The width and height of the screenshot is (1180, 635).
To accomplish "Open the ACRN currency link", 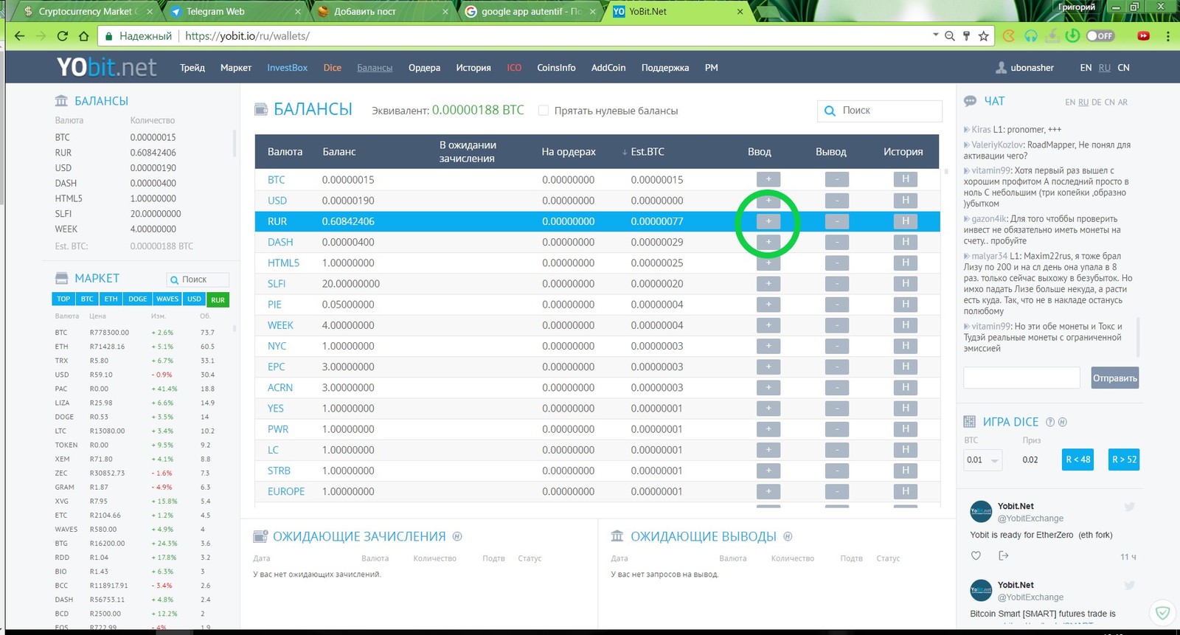I will tap(280, 387).
